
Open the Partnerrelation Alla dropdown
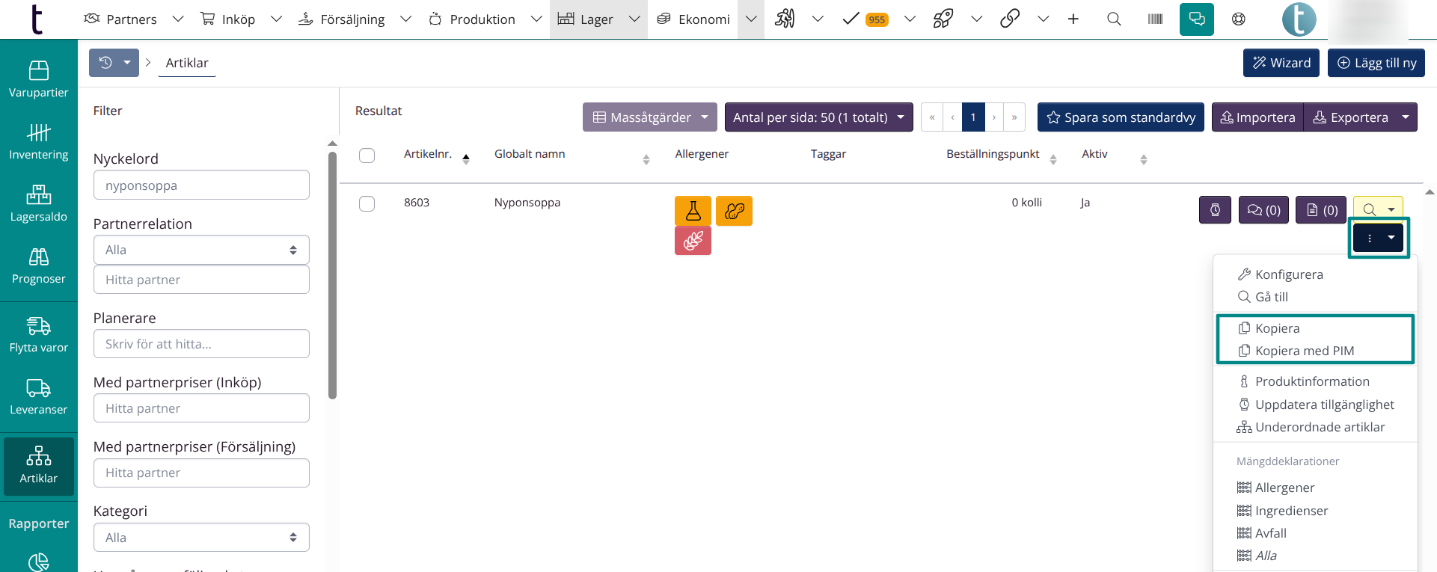201,250
